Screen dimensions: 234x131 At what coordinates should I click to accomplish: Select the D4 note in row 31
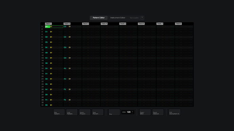(46, 105)
